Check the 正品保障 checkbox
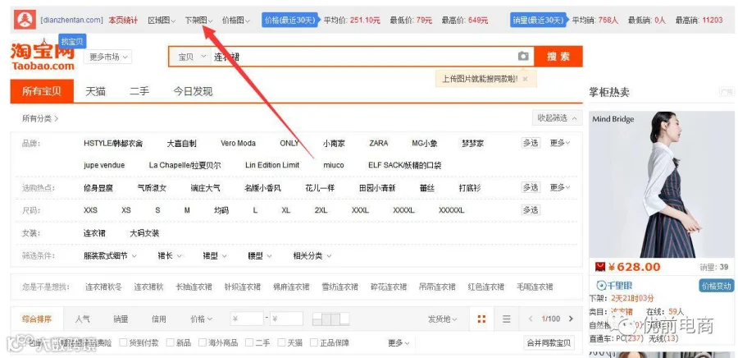 coord(314,342)
